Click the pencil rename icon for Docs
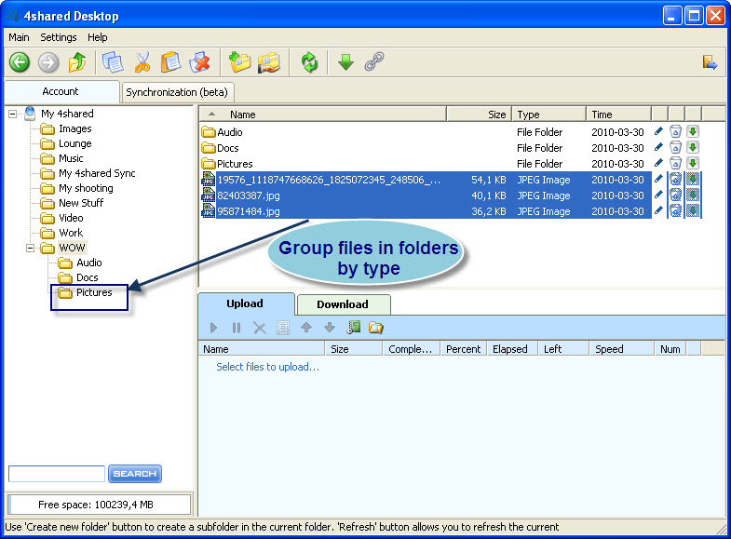The height and width of the screenshot is (539, 731). (659, 148)
